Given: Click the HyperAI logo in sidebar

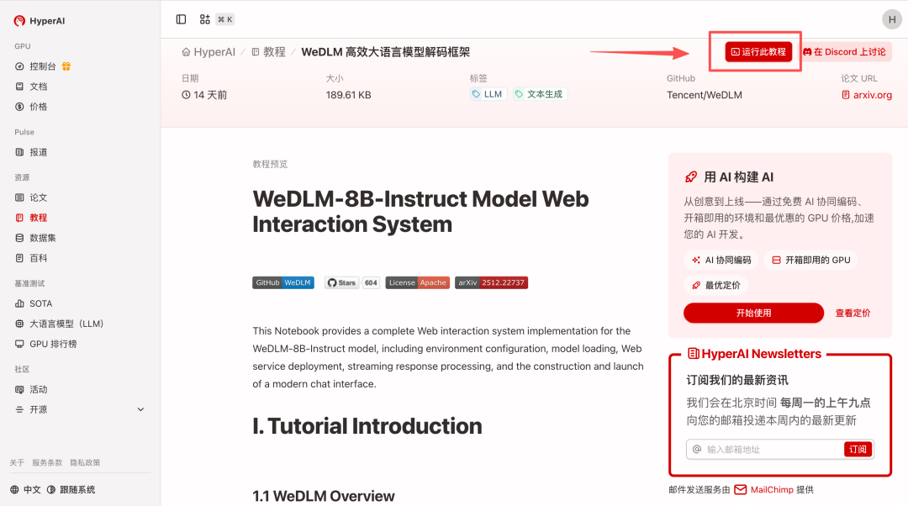Looking at the screenshot, I should click(x=40, y=21).
